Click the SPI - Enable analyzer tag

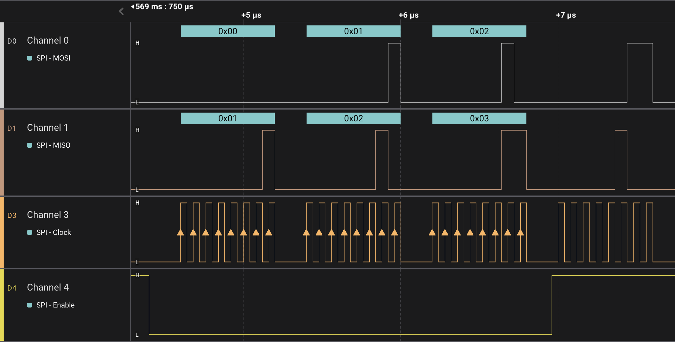coord(55,305)
